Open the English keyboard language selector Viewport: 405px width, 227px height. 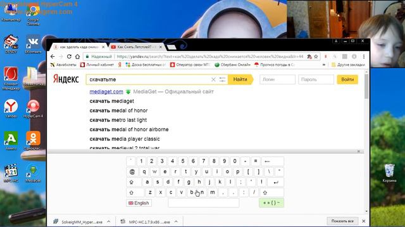(x=139, y=203)
